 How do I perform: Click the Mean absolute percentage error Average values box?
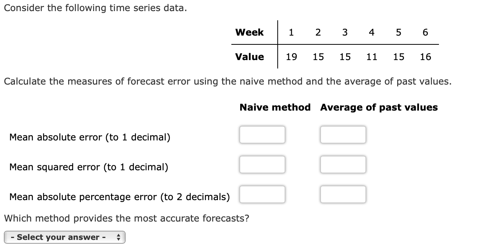click(343, 194)
